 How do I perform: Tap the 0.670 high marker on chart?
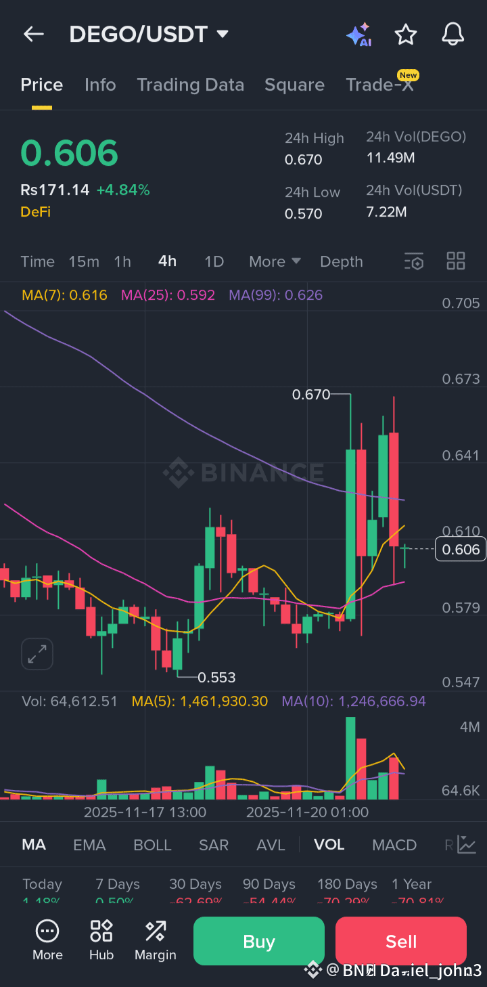tap(311, 394)
